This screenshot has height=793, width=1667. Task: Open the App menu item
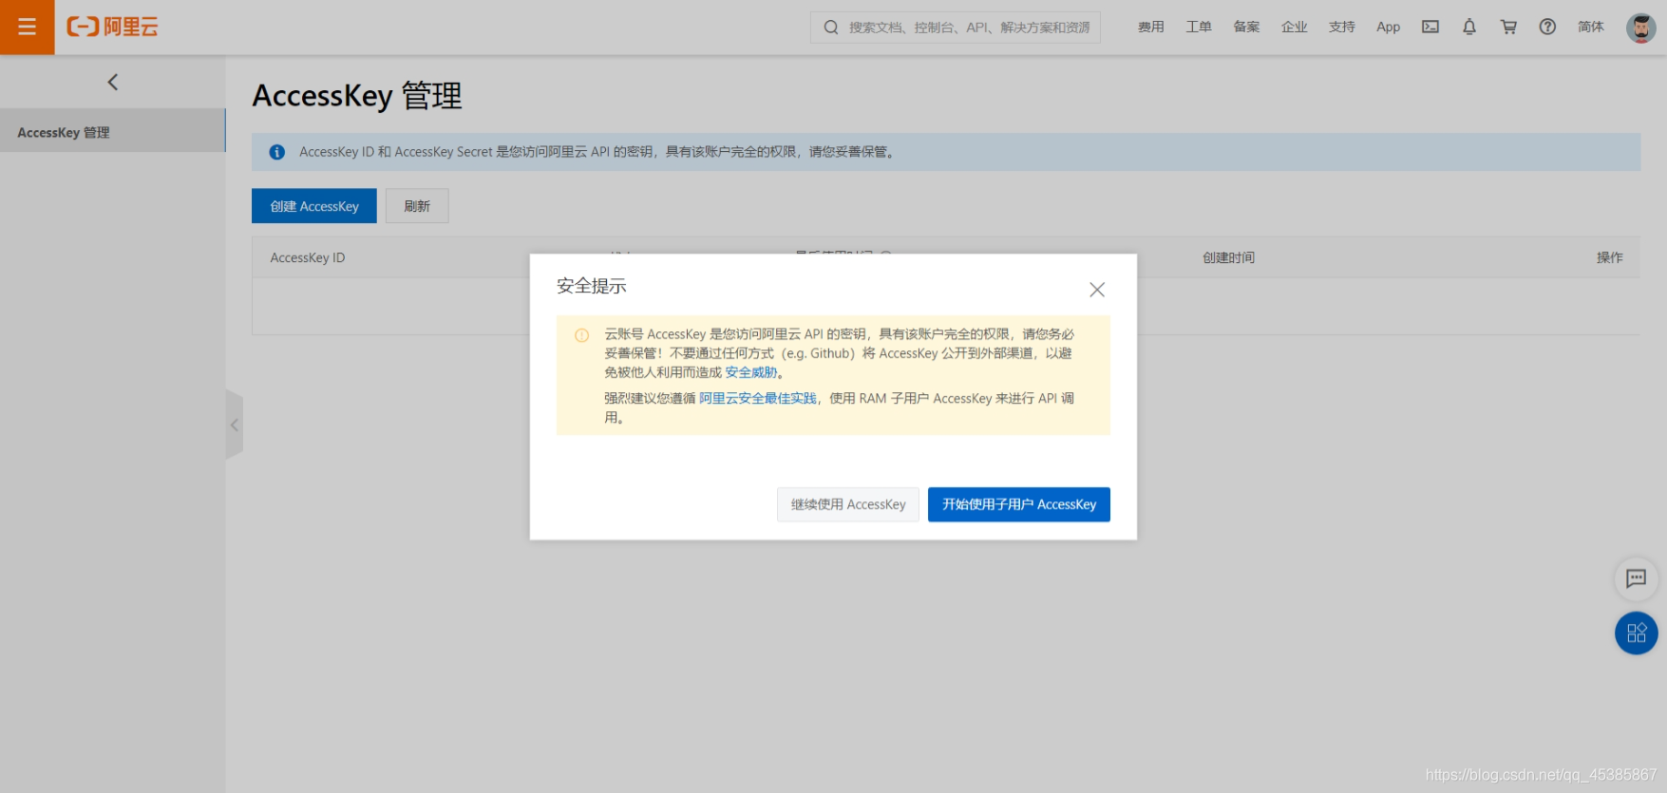click(x=1388, y=28)
